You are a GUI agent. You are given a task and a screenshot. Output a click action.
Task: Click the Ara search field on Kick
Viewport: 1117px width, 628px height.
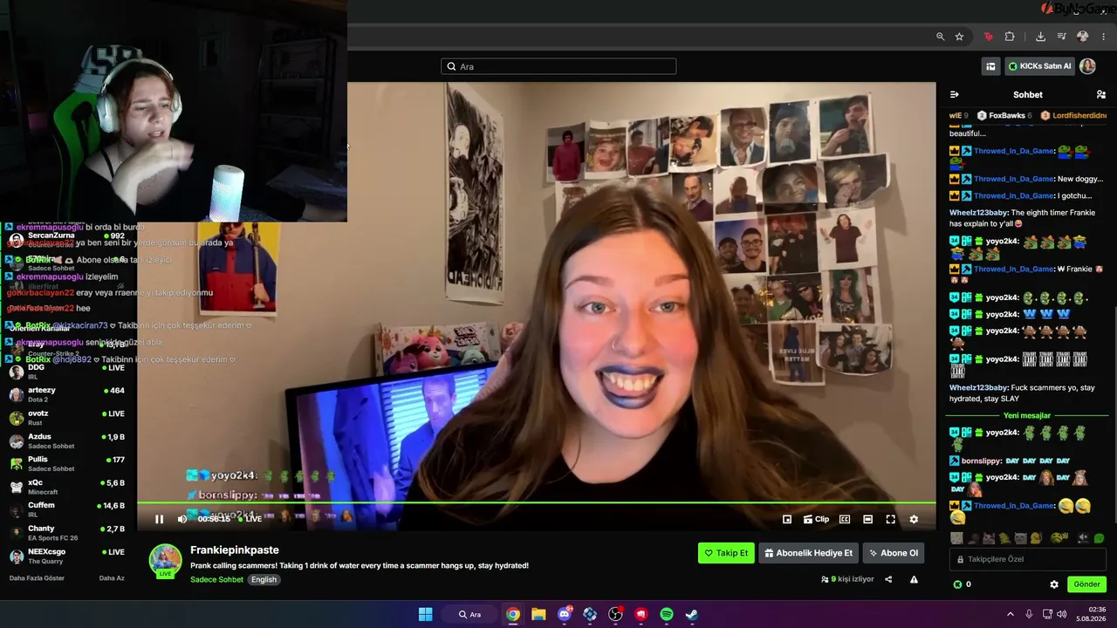[558, 66]
